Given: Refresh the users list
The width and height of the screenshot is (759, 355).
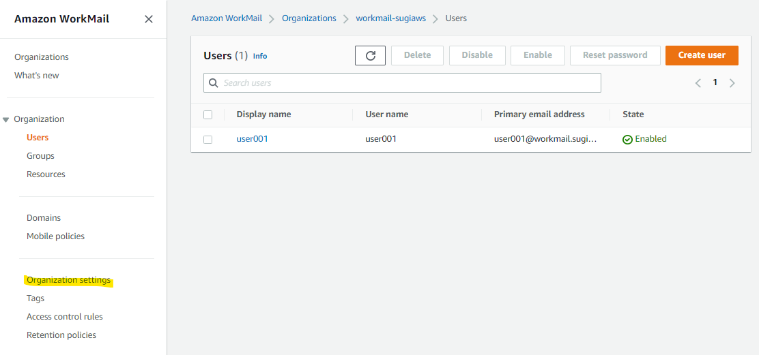Looking at the screenshot, I should tap(371, 56).
